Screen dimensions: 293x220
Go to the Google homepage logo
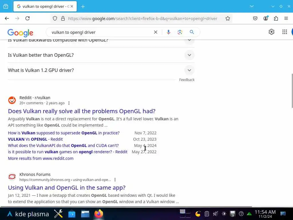click(20, 33)
